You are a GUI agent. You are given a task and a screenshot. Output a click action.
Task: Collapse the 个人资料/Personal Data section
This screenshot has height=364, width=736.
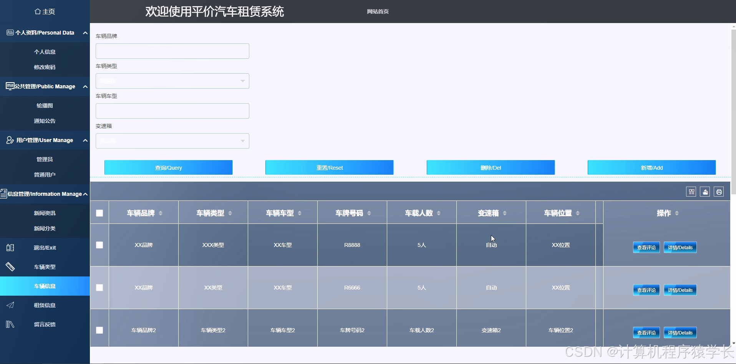coord(85,33)
